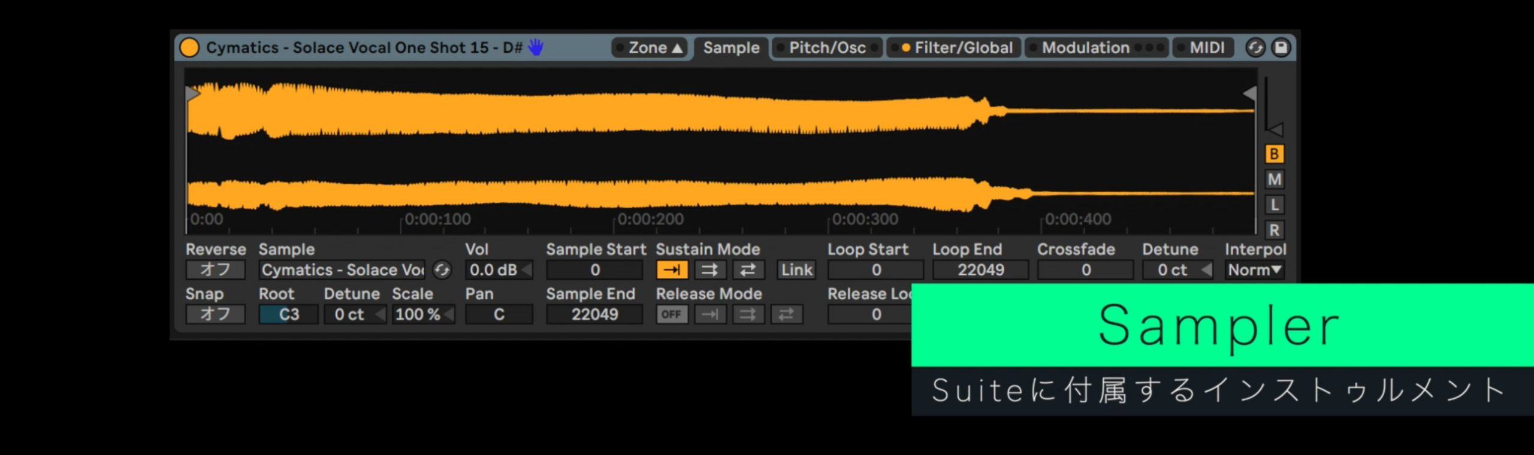Click the Release Loop value field
1534x455 pixels.
click(x=870, y=314)
